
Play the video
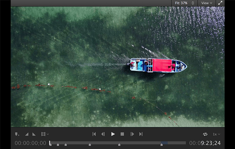(113, 134)
